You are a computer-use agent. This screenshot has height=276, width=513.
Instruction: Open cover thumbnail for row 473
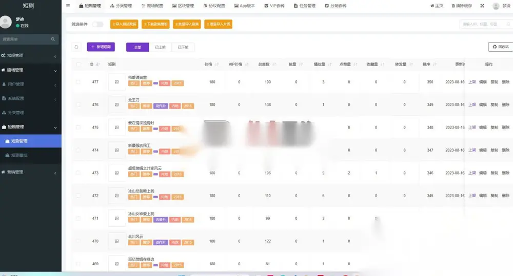117,173
